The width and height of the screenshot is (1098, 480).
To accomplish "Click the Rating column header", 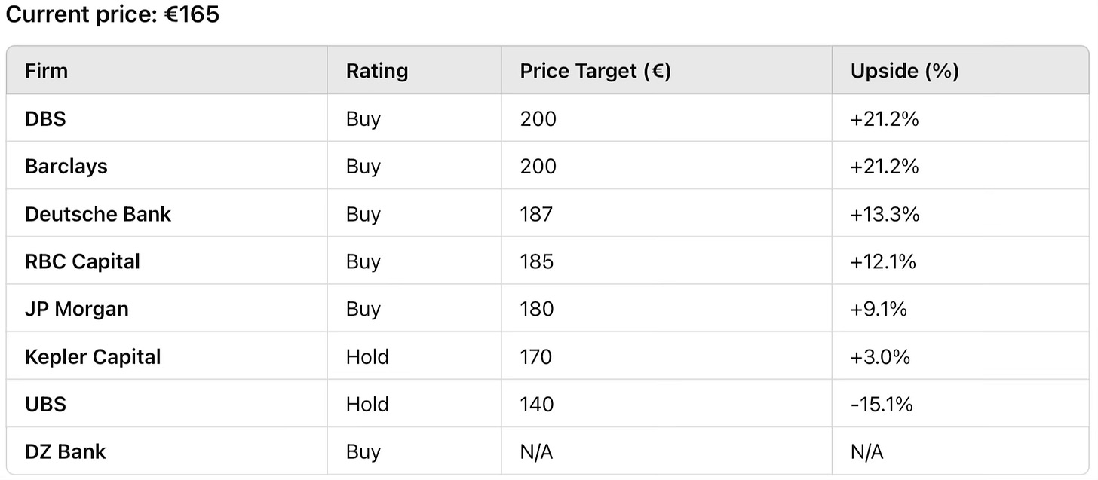I will [376, 71].
